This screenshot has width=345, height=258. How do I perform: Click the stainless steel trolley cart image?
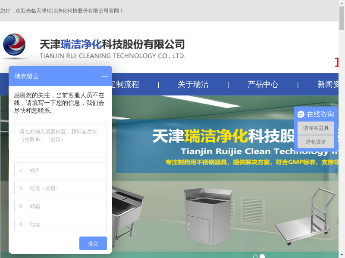pos(306,216)
